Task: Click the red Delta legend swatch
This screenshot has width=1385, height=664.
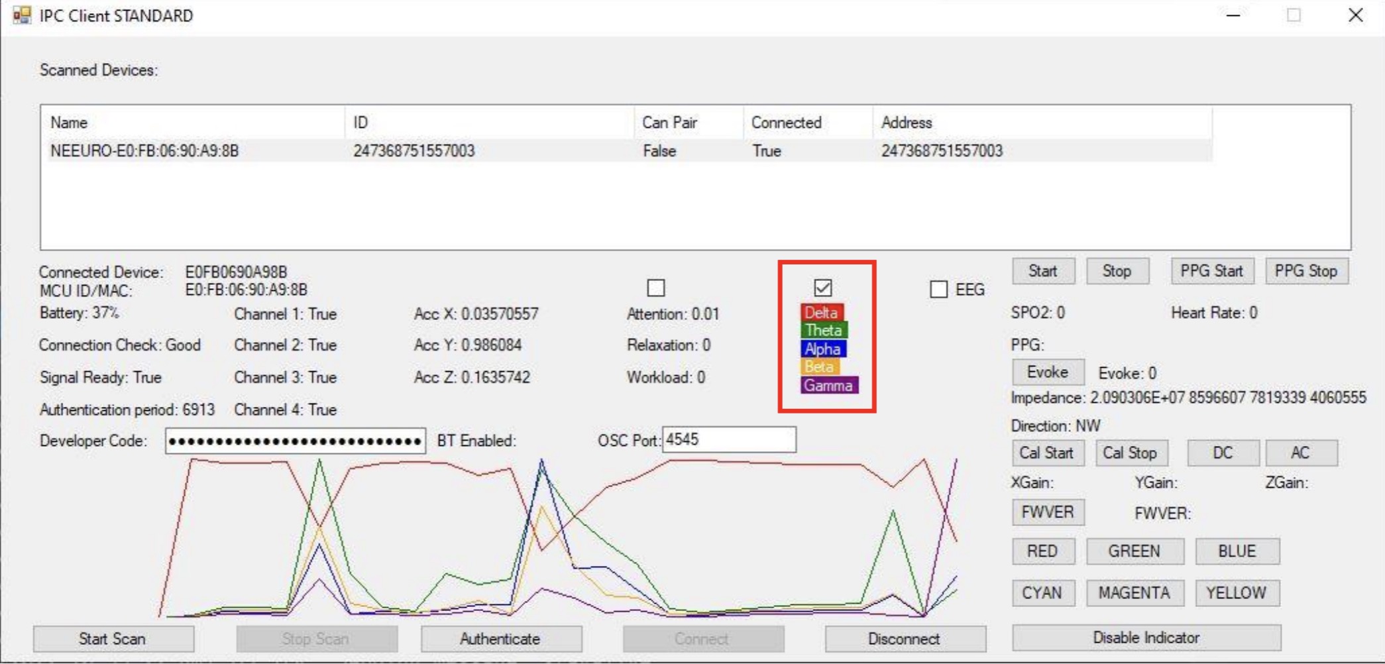Action: click(x=821, y=313)
